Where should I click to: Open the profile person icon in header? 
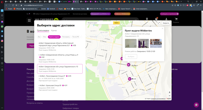(x=166, y=19)
